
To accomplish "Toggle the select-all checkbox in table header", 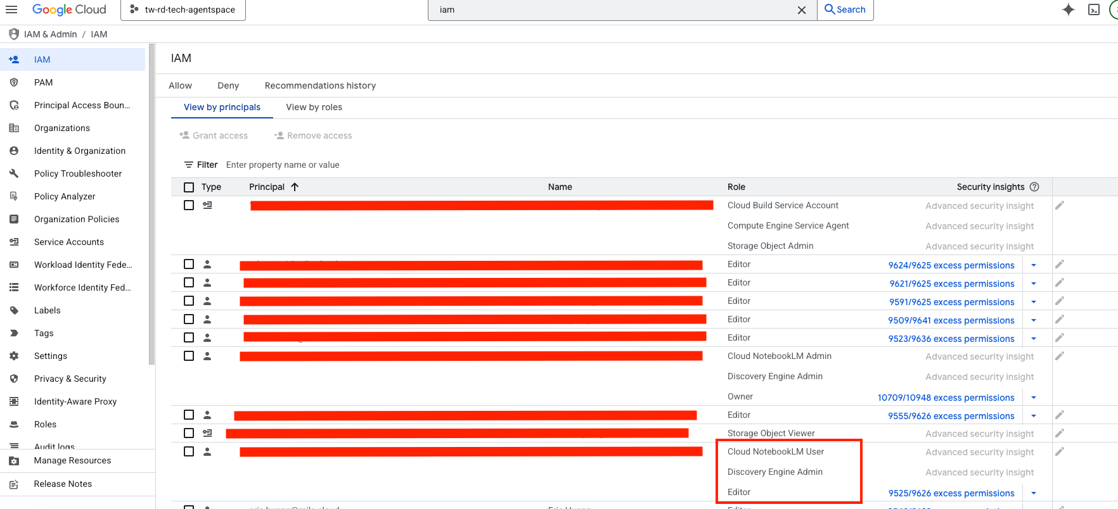I will [x=189, y=187].
